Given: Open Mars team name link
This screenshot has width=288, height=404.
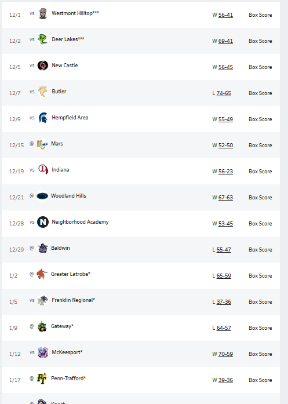Looking at the screenshot, I should 57,144.
